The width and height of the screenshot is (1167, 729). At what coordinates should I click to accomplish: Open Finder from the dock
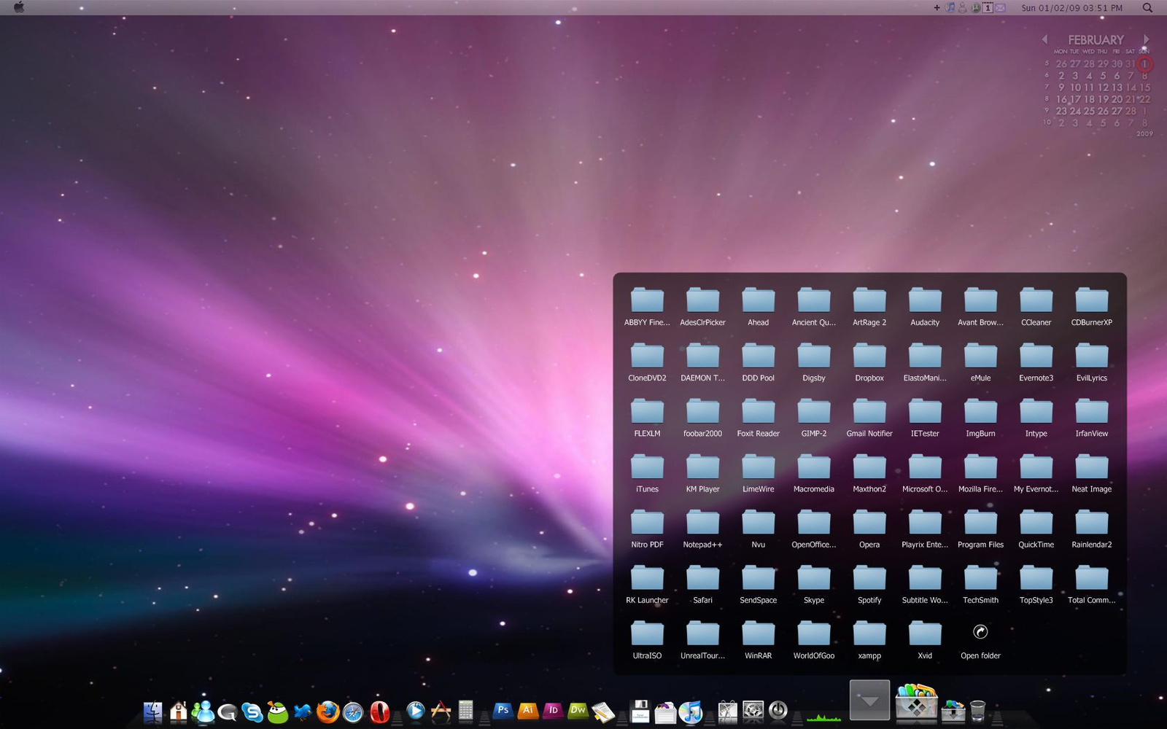coord(153,711)
